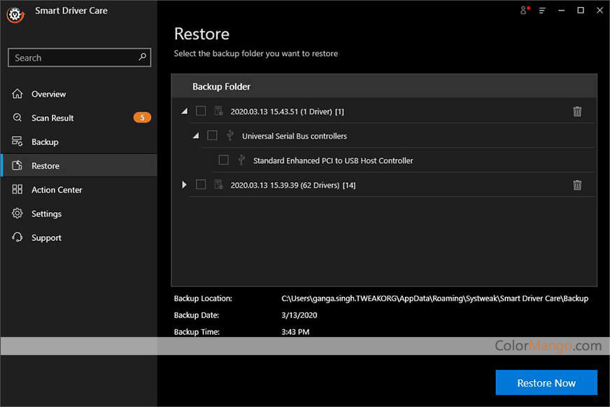Select Standard Enhanced PCI to USB checkbox
Image resolution: width=610 pixels, height=407 pixels.
[x=223, y=160]
